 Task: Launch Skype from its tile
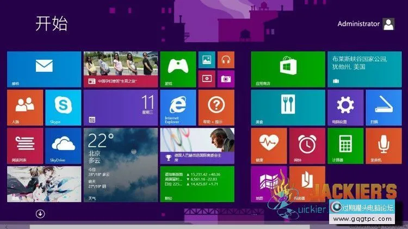click(63, 107)
